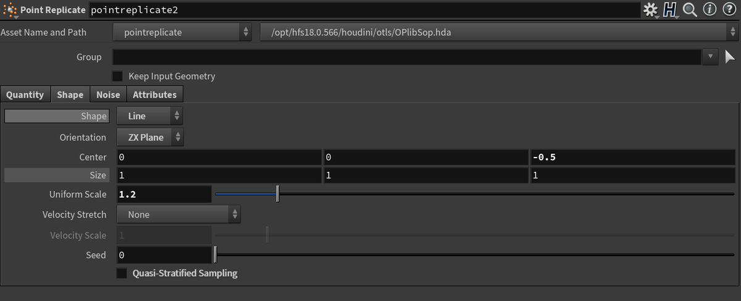Click the Uniform Scale slider handle

(x=278, y=194)
